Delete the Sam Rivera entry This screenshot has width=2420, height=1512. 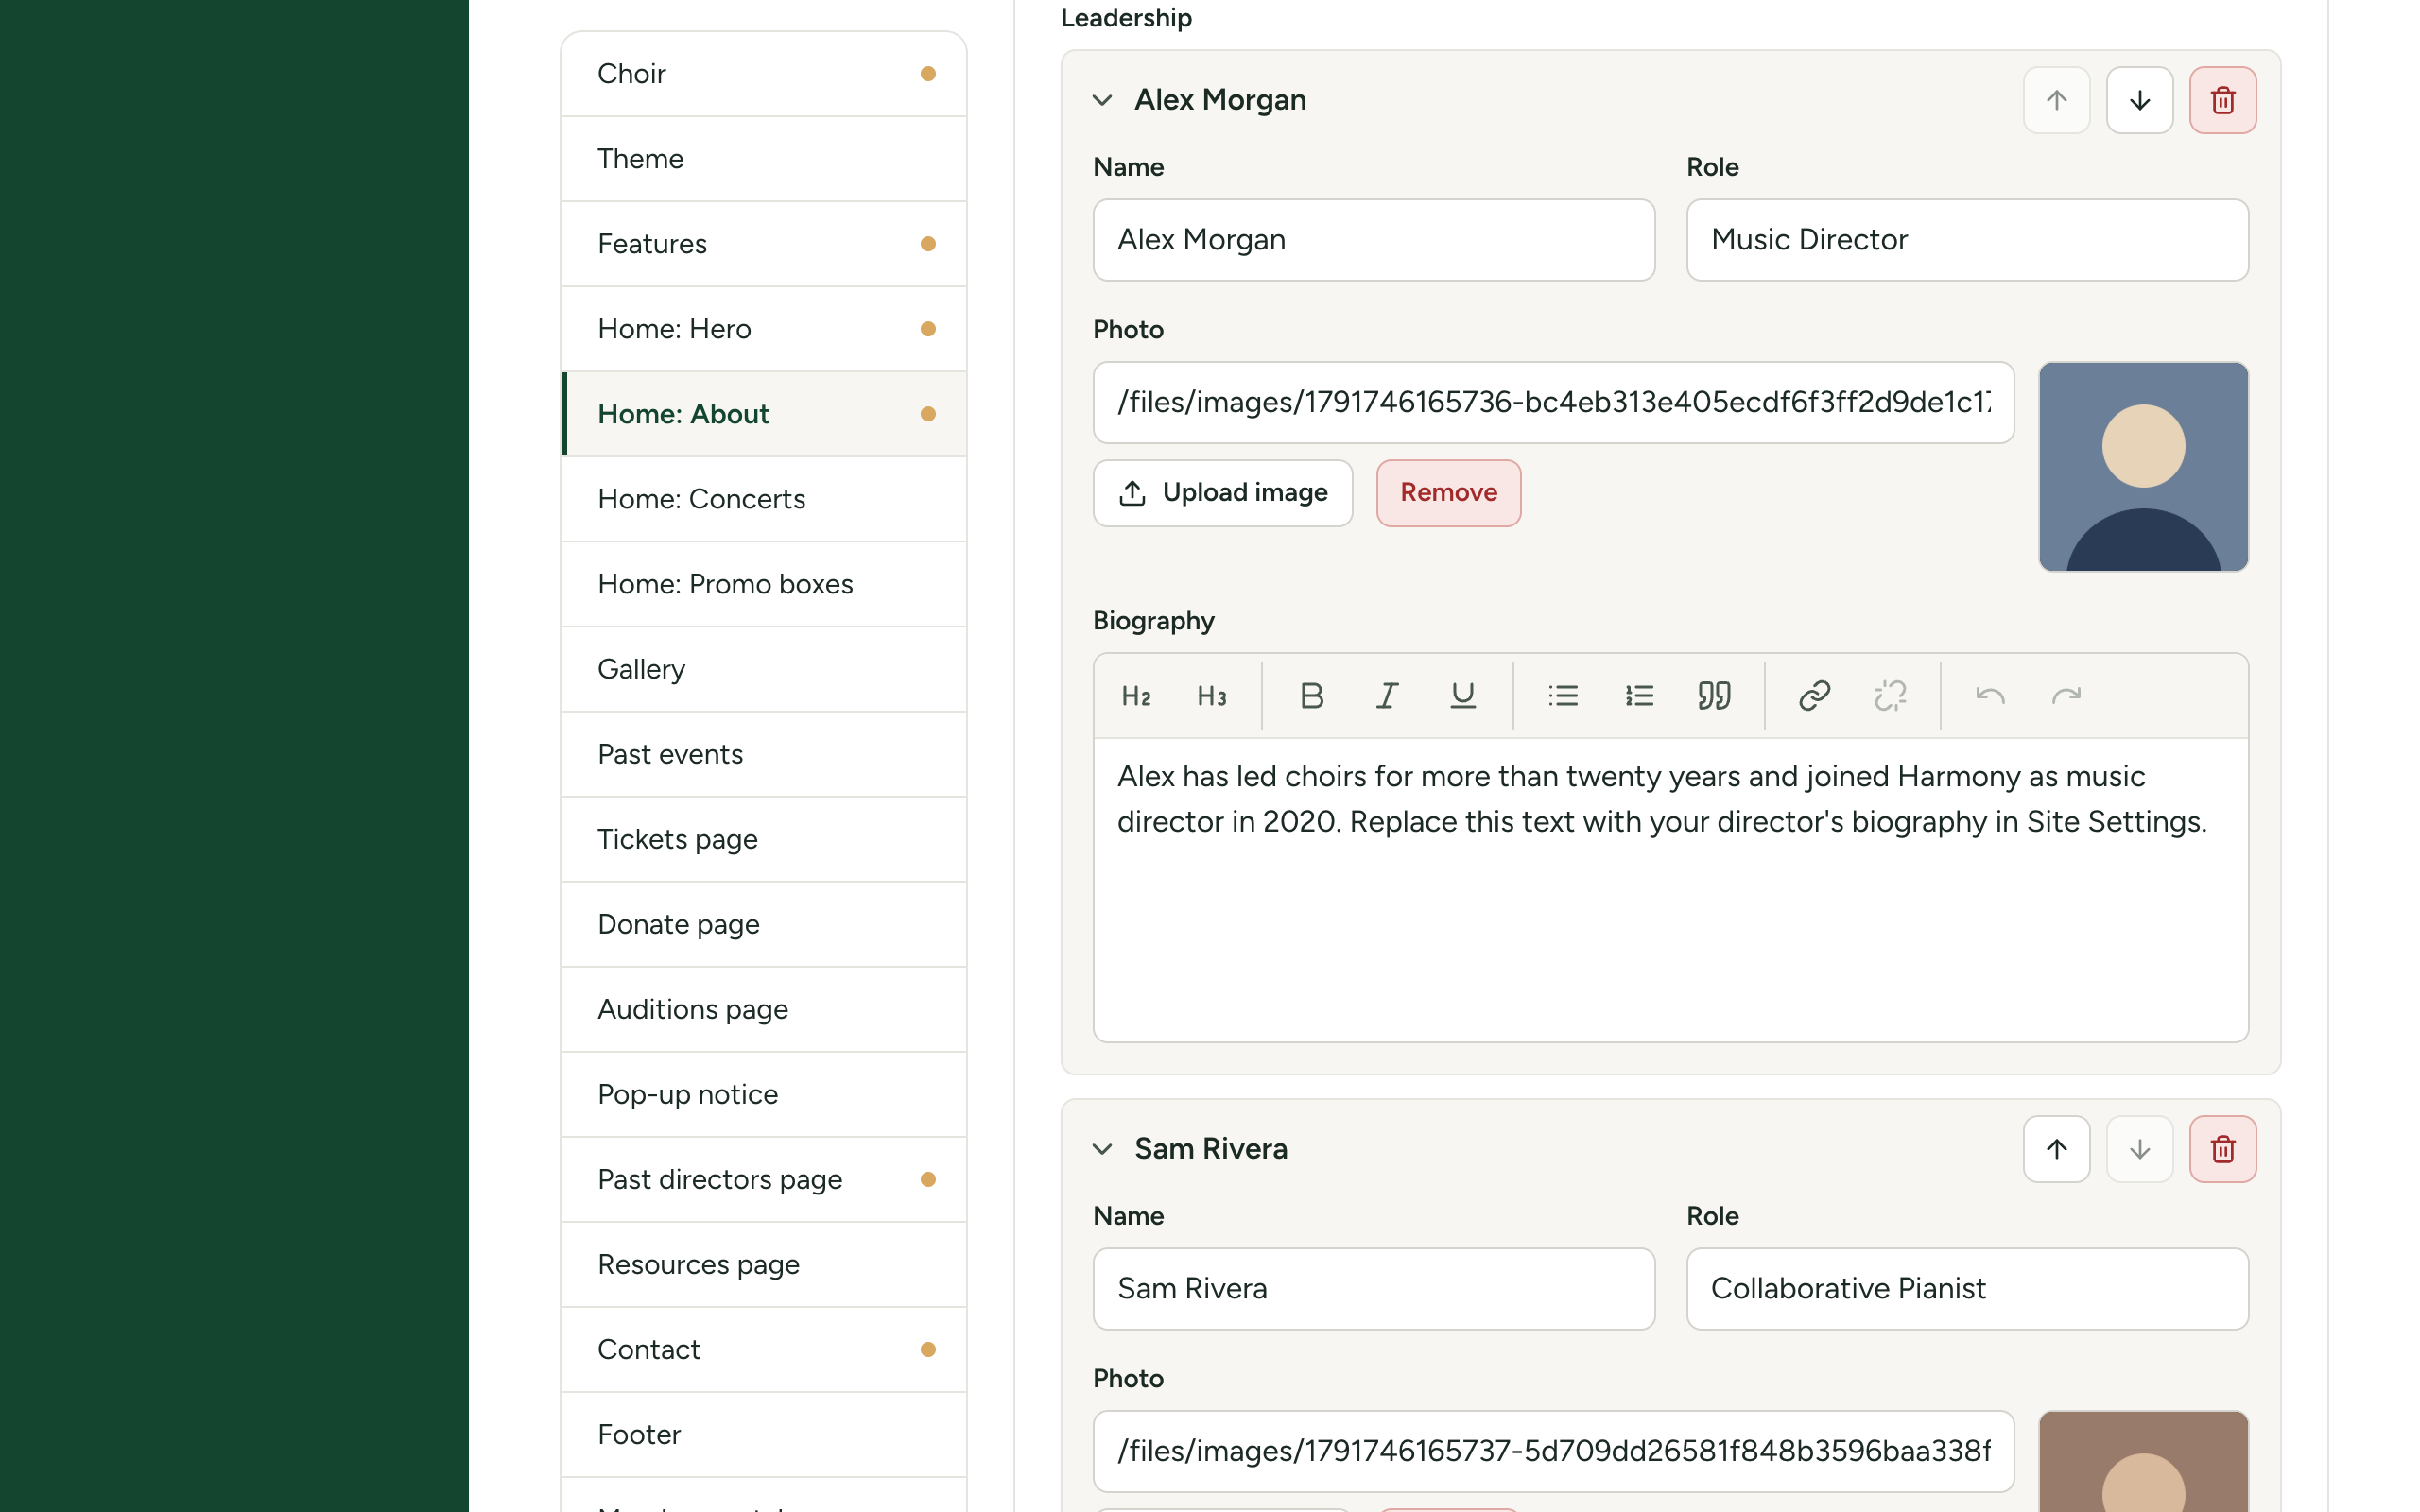tap(2223, 1149)
